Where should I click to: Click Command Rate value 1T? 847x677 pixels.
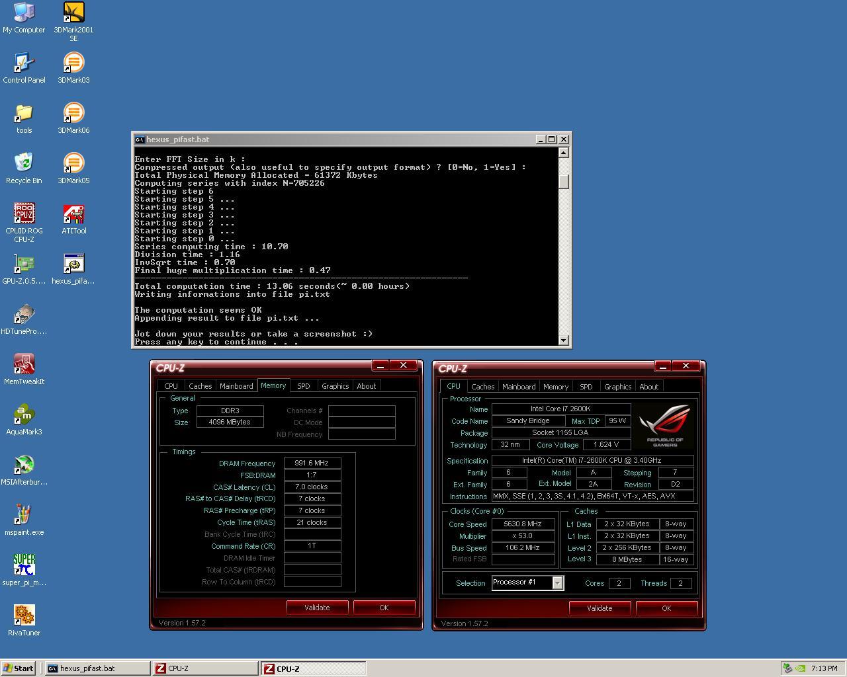[312, 546]
